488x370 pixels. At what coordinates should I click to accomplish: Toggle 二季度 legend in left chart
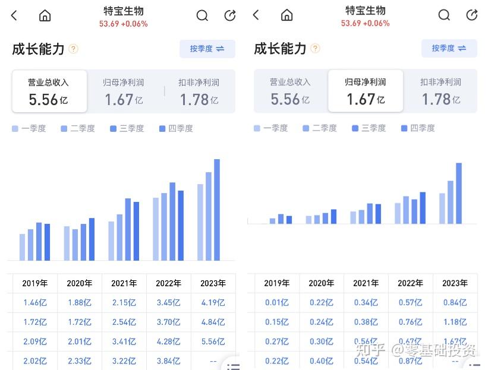click(78, 128)
